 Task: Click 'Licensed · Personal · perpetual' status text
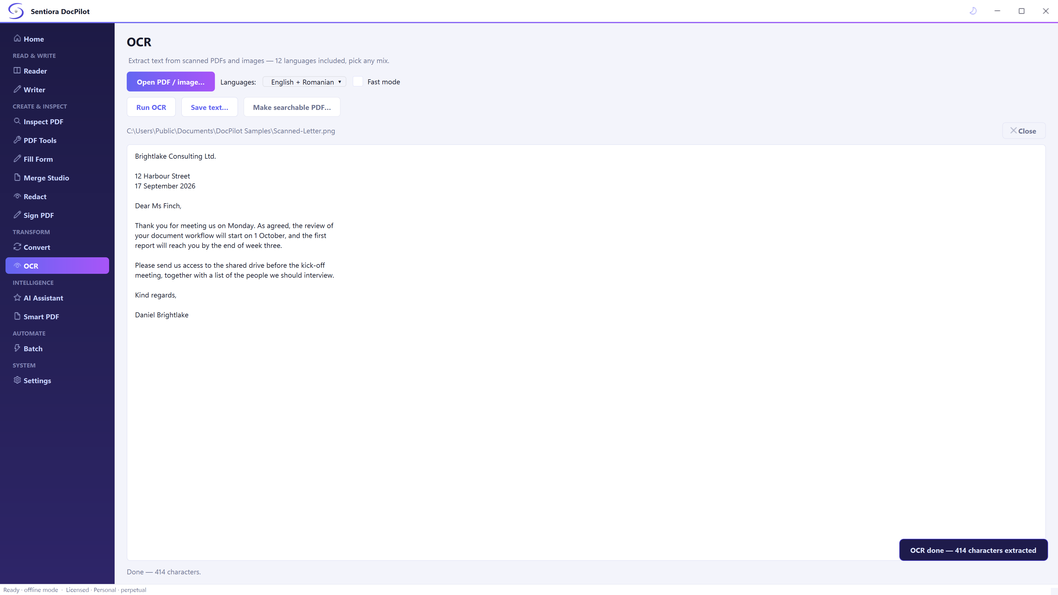click(106, 590)
